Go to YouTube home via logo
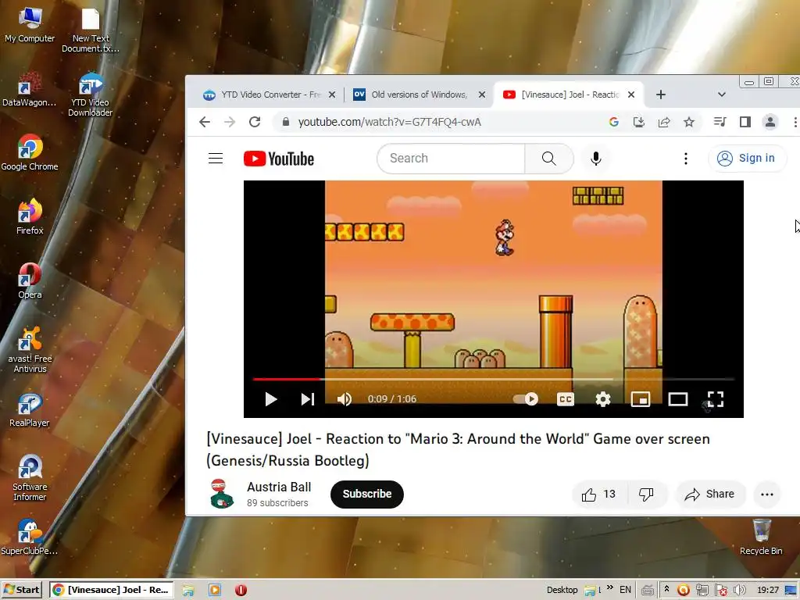This screenshot has width=800, height=600. pos(279,159)
